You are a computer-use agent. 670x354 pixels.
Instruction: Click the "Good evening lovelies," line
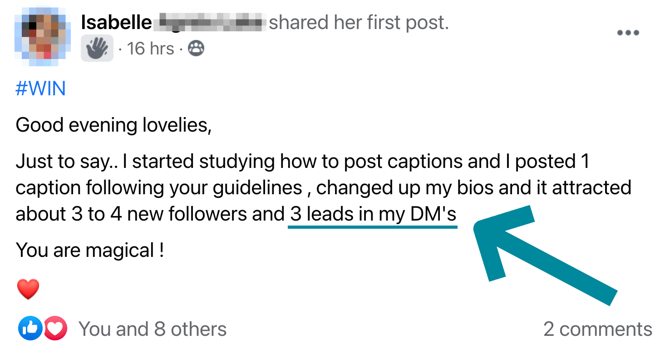113,125
